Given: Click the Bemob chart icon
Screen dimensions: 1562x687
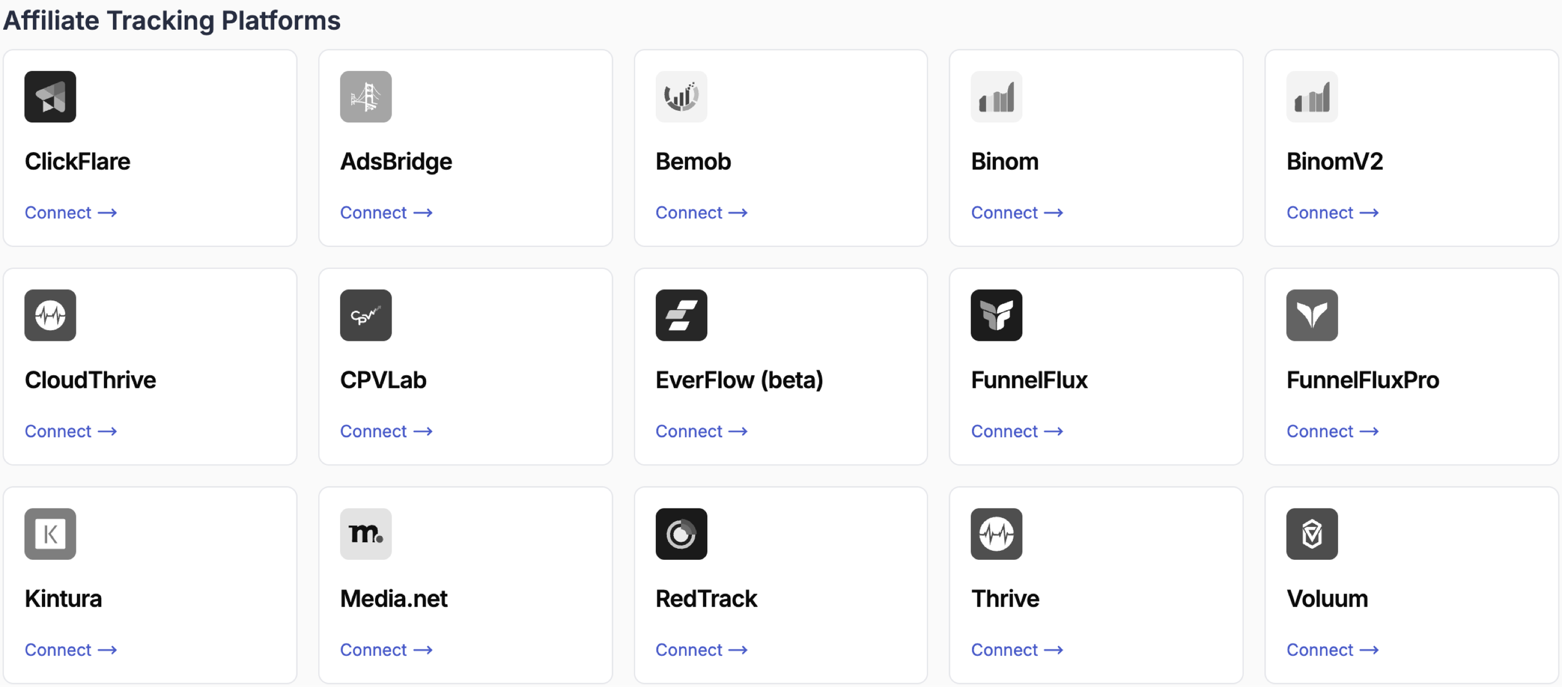Looking at the screenshot, I should (681, 97).
